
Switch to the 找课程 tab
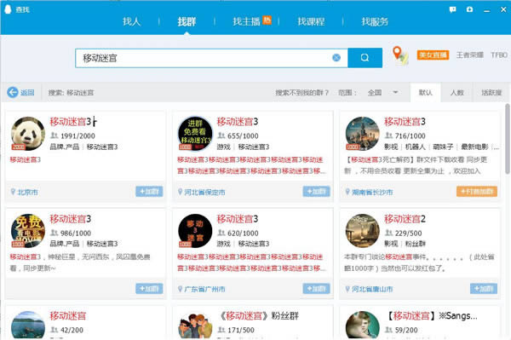311,21
